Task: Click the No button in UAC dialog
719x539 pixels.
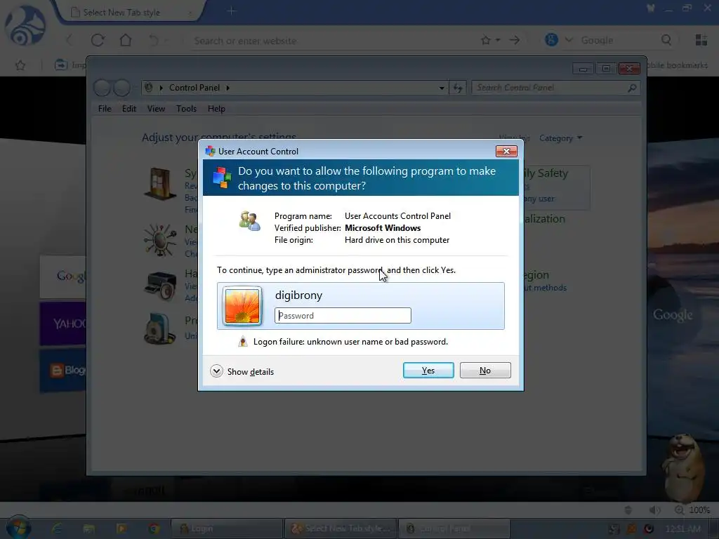Action: [485, 371]
